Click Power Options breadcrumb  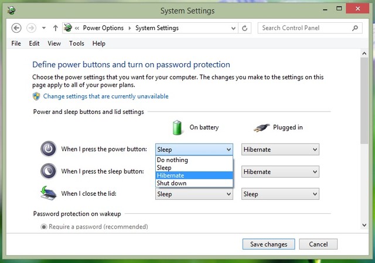103,28
